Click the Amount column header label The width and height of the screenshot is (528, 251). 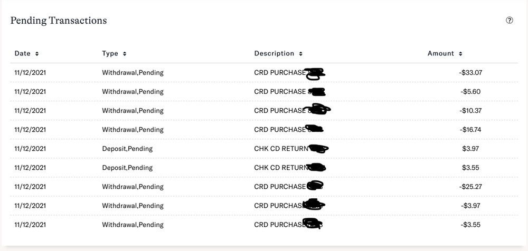tap(441, 53)
